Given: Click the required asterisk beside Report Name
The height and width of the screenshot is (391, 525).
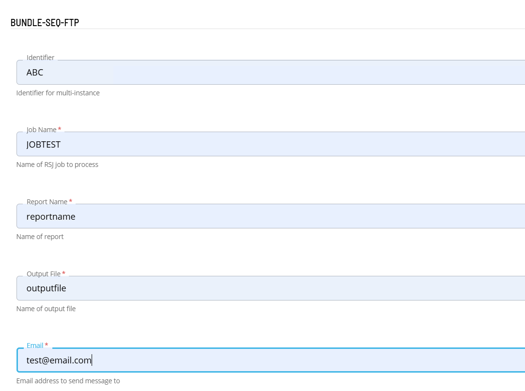Looking at the screenshot, I should (x=70, y=201).
